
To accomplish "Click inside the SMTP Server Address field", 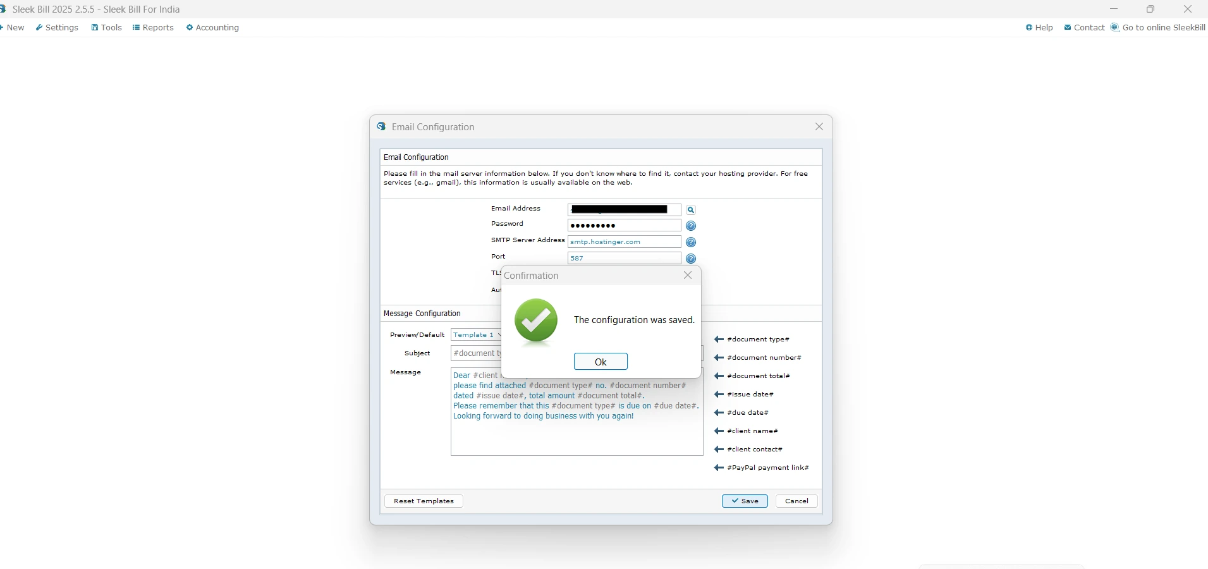I will pos(623,242).
